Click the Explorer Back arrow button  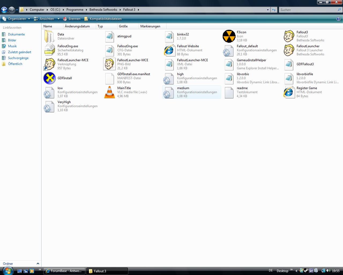(4, 10)
